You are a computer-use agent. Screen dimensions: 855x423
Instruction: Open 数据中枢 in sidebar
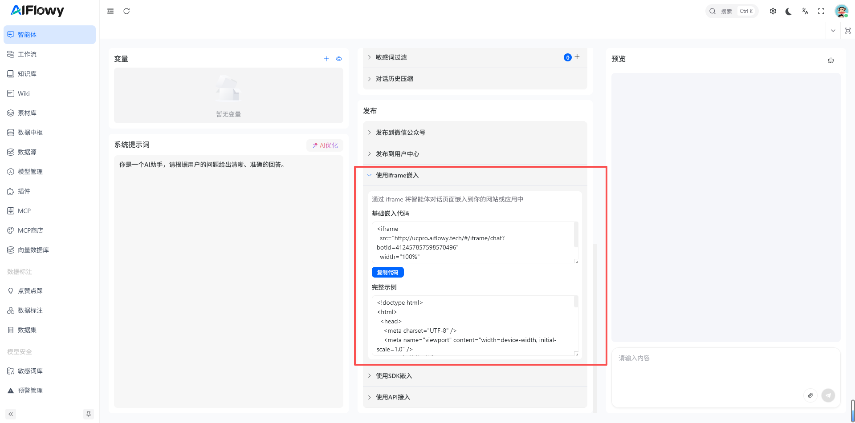pyautogui.click(x=49, y=133)
